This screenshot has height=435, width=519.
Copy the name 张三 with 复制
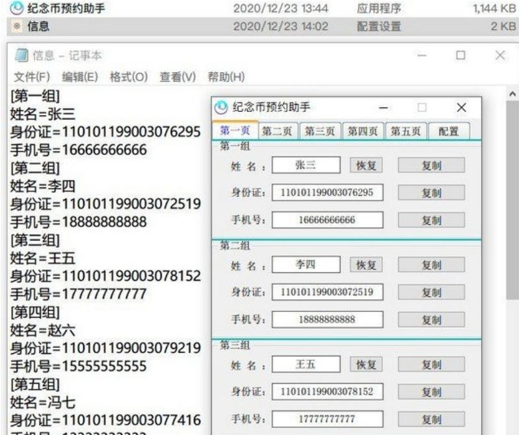[x=431, y=165]
